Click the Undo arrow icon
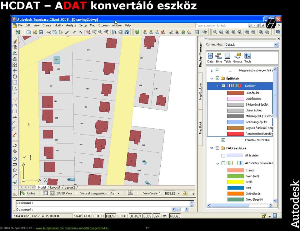300x231 pixels. click(74, 32)
